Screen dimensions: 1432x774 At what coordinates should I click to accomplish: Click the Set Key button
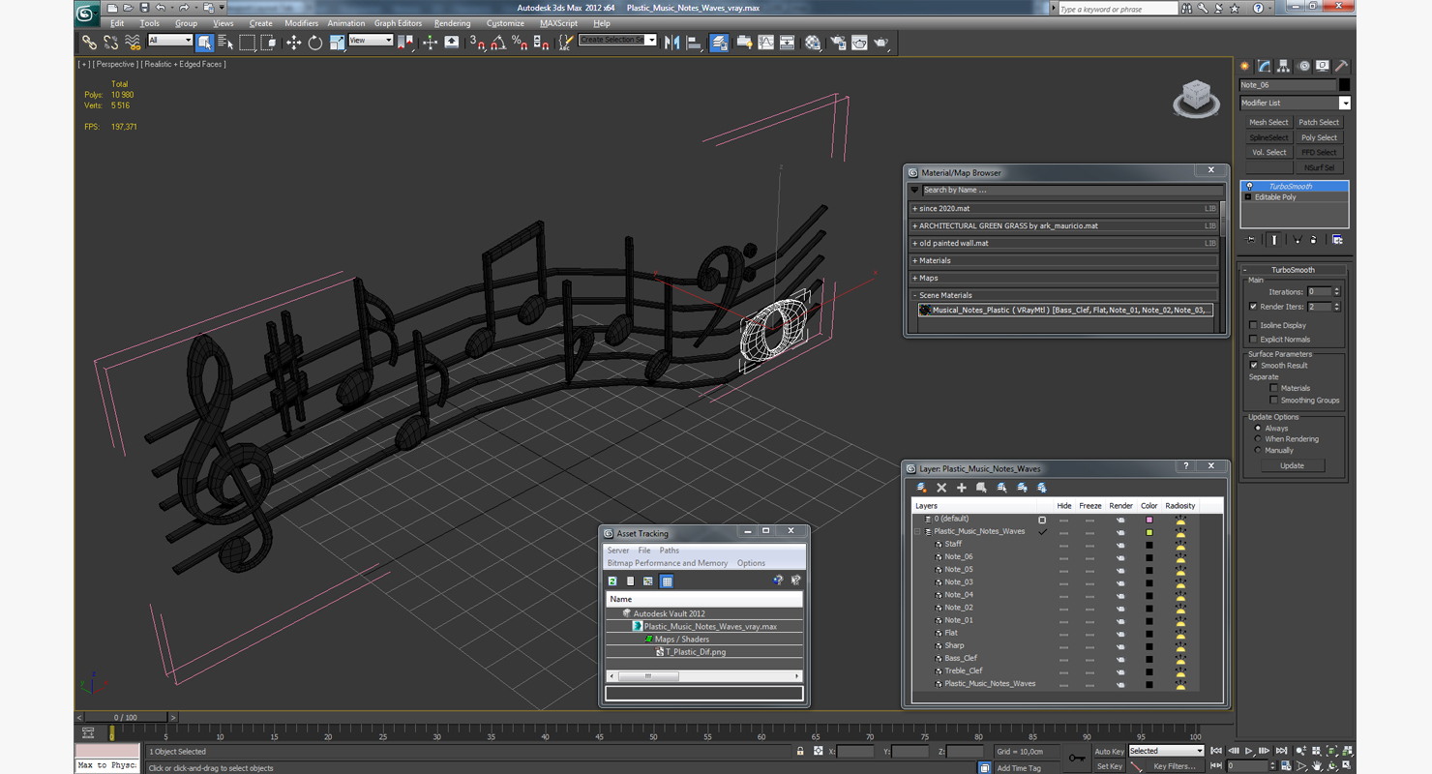coord(1110,766)
